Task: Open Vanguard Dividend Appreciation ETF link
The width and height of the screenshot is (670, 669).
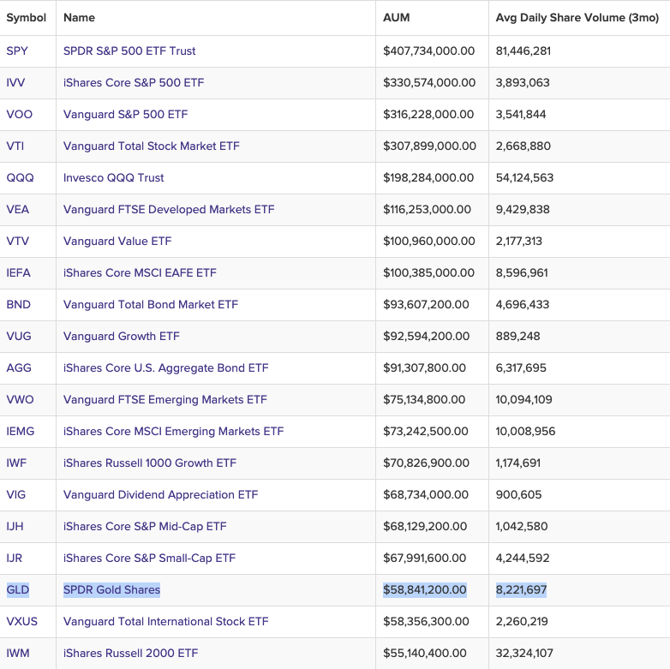Action: pos(161,494)
